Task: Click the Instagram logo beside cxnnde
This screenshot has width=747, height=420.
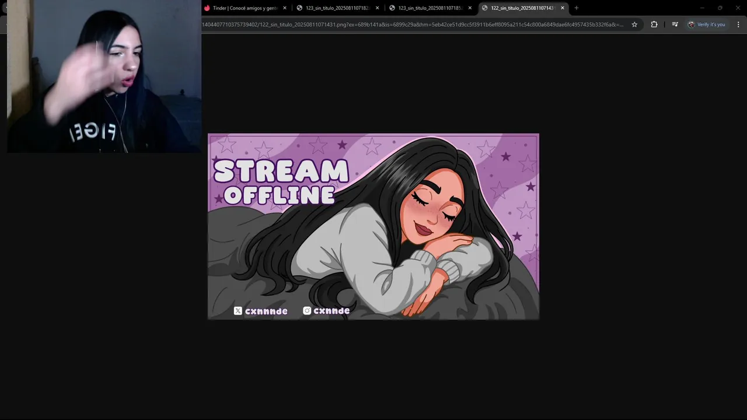Action: [307, 311]
